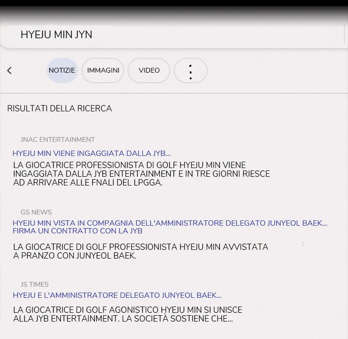Click snippet line 'La giocatrice professionista di golf'
The height and width of the screenshot is (339, 348).
(x=129, y=165)
